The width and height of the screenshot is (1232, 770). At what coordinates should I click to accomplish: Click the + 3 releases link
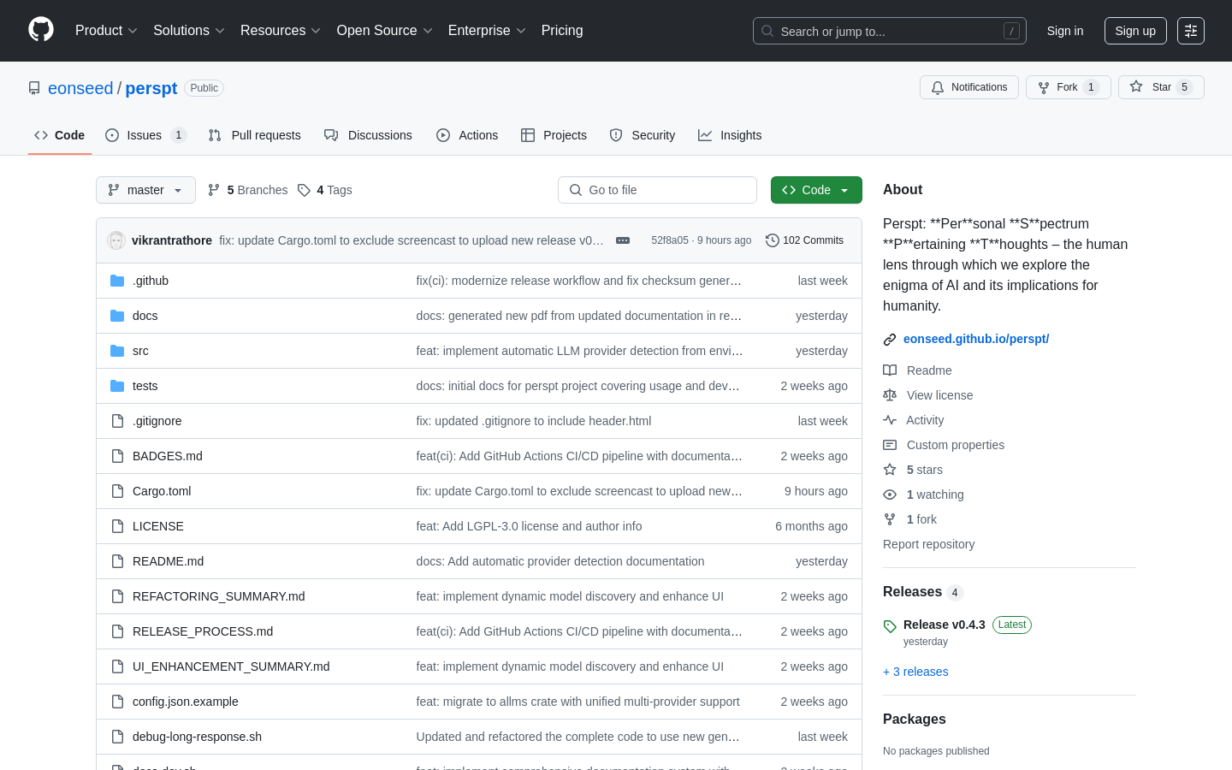(x=915, y=672)
